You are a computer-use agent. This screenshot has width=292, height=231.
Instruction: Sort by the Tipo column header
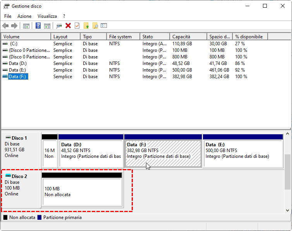(x=94, y=37)
